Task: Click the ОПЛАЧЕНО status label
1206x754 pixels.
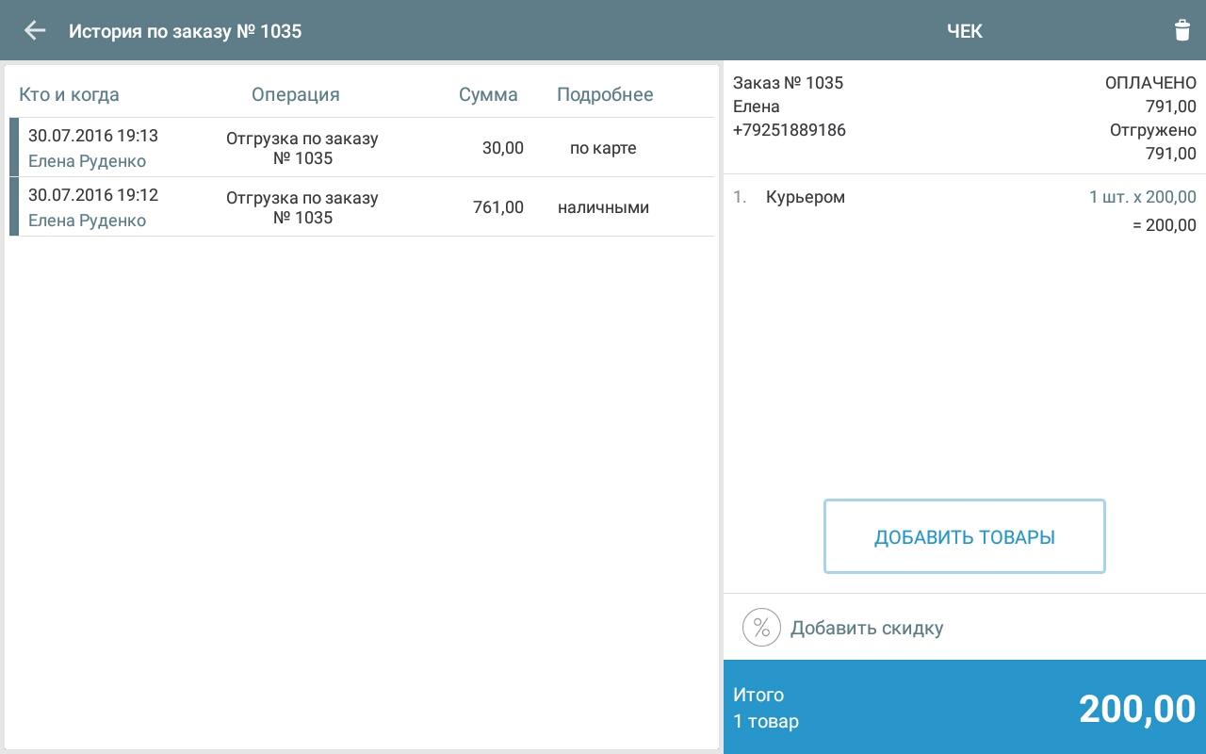Action: point(1150,83)
